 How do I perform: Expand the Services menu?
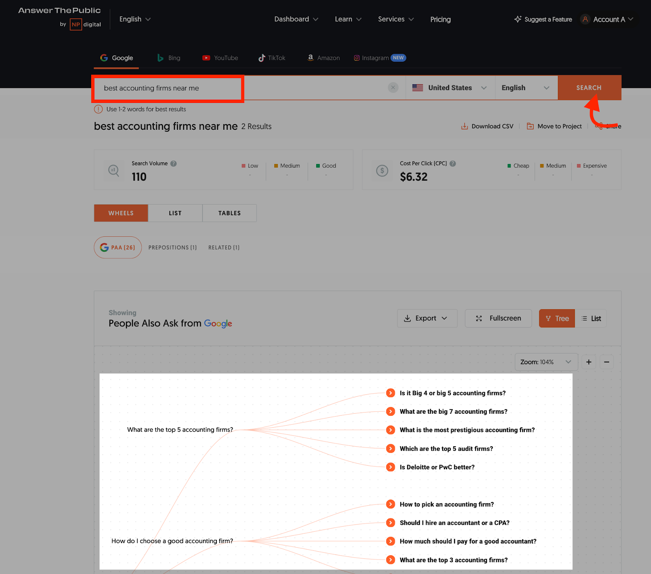pos(396,19)
